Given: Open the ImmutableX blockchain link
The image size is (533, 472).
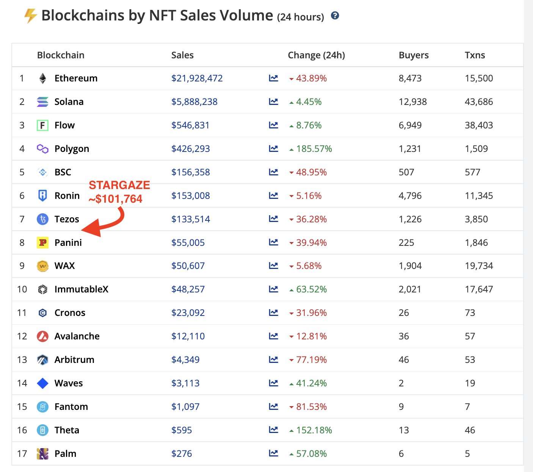Looking at the screenshot, I should pos(82,289).
